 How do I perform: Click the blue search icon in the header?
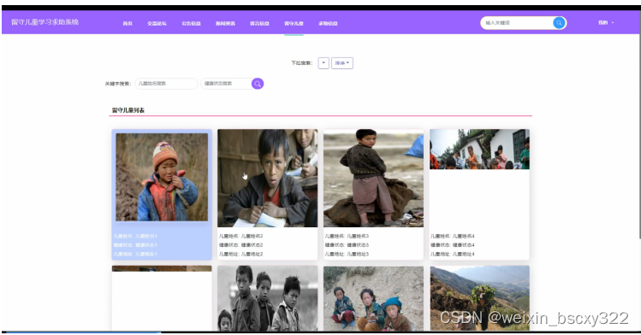559,23
